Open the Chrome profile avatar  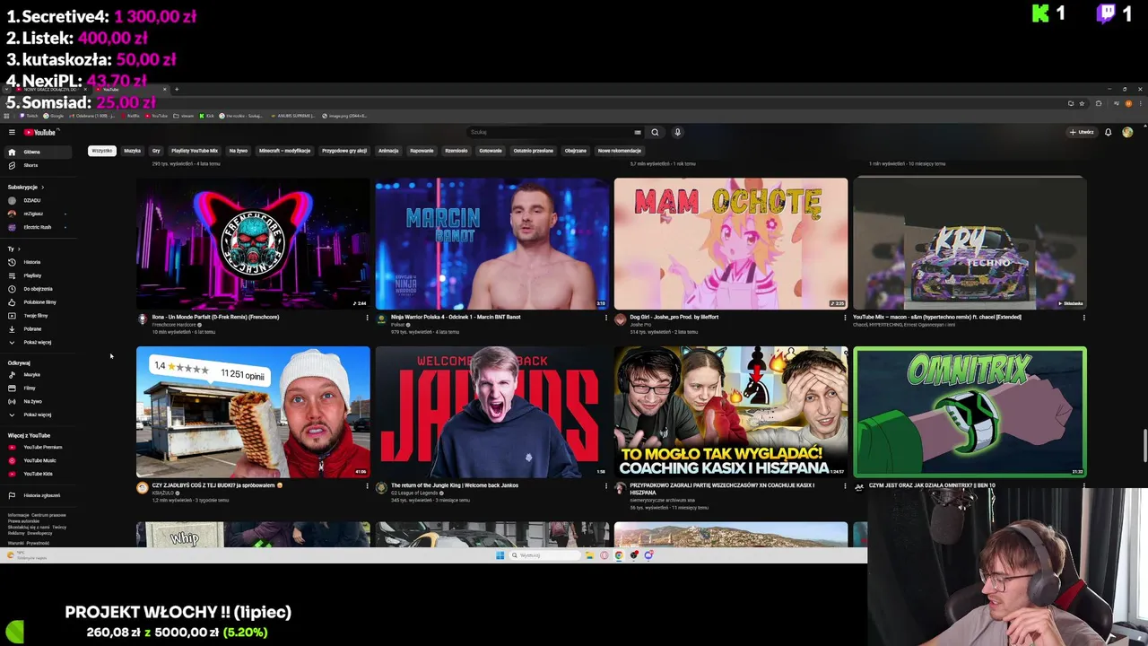click(1128, 103)
